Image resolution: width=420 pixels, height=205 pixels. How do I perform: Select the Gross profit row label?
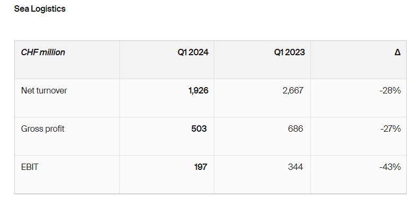point(42,129)
